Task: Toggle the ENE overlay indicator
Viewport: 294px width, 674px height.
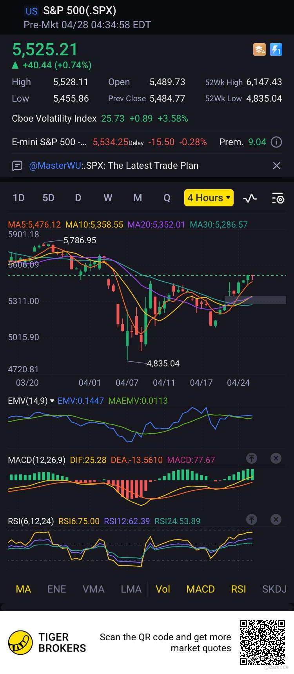Action: [x=57, y=589]
